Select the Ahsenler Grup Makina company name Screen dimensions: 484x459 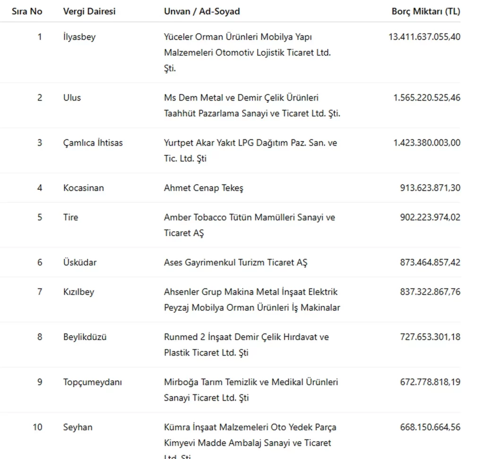[252, 299]
